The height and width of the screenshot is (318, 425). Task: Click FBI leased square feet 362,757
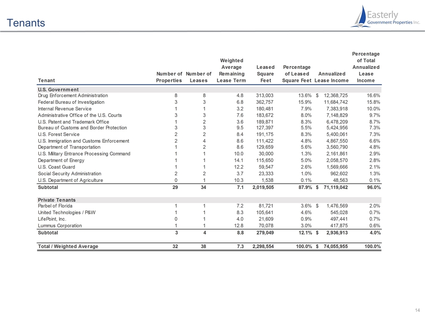coord(265,102)
